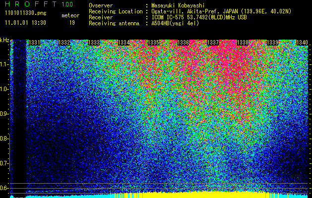Click the 1340 time marker

pyautogui.click(x=302, y=43)
